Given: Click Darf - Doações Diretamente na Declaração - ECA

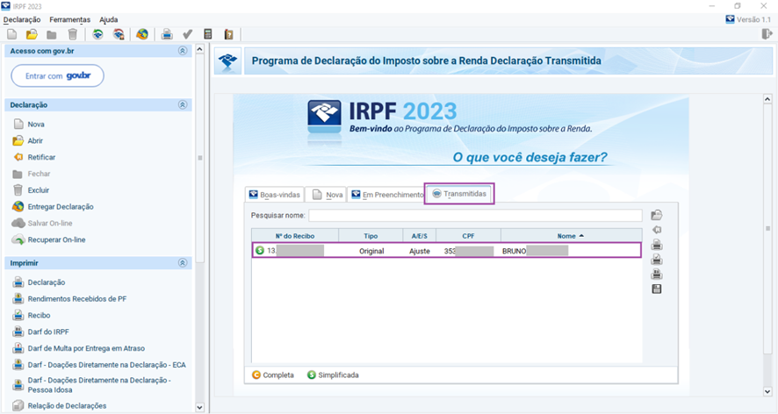Looking at the screenshot, I should [x=106, y=365].
